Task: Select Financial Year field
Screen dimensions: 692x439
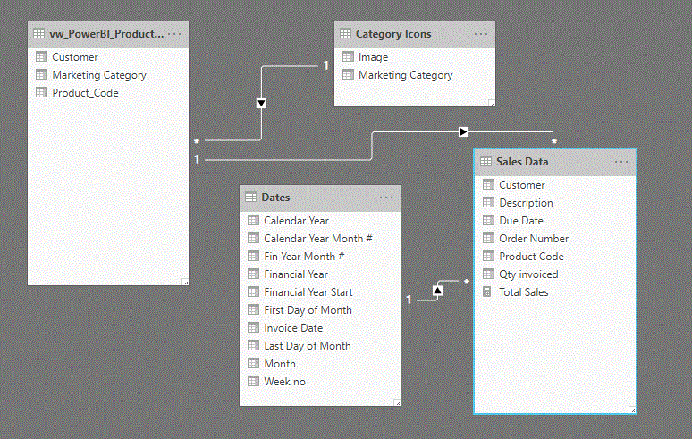Action: [320, 274]
